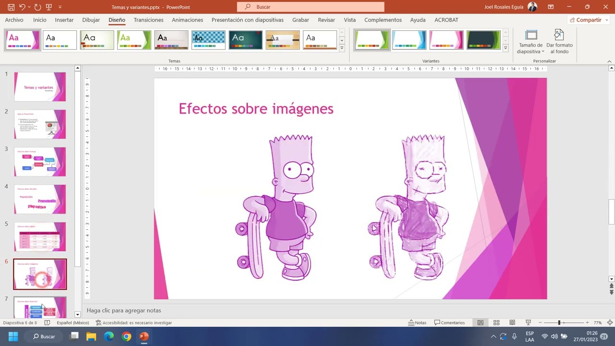Expand the Variantes gallery more arrow

tap(505, 48)
